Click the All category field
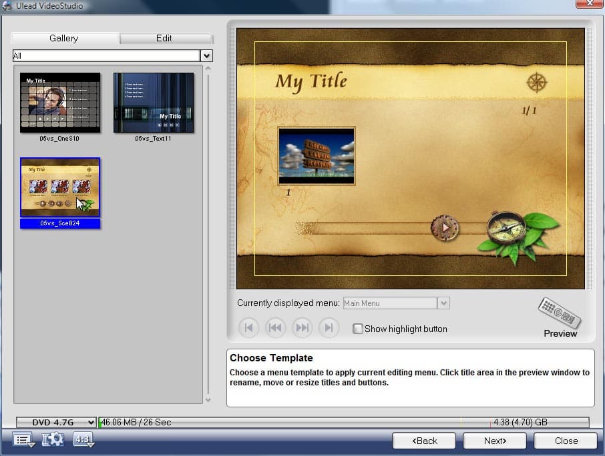Viewport: 605px width, 456px height. point(106,55)
